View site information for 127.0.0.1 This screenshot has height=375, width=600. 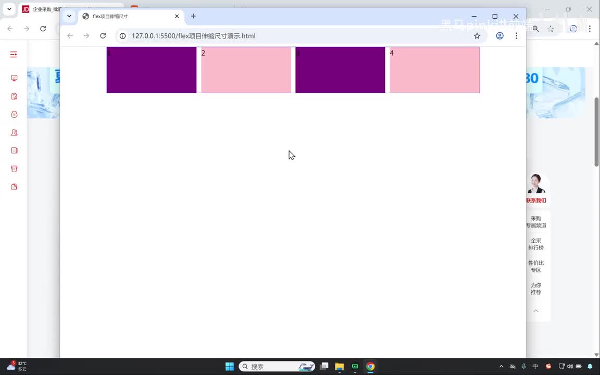click(122, 36)
